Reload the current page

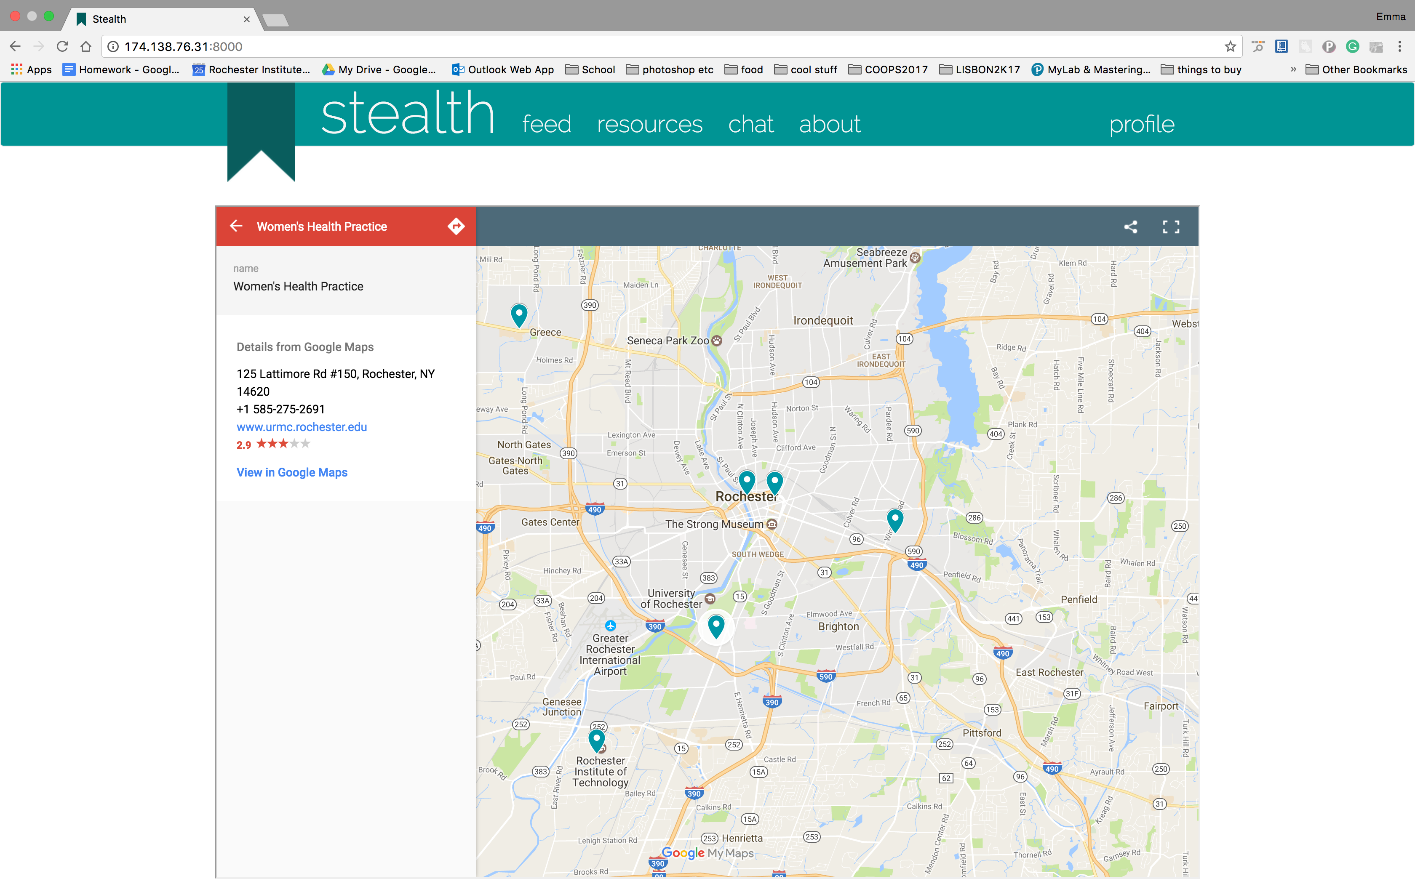pos(63,47)
